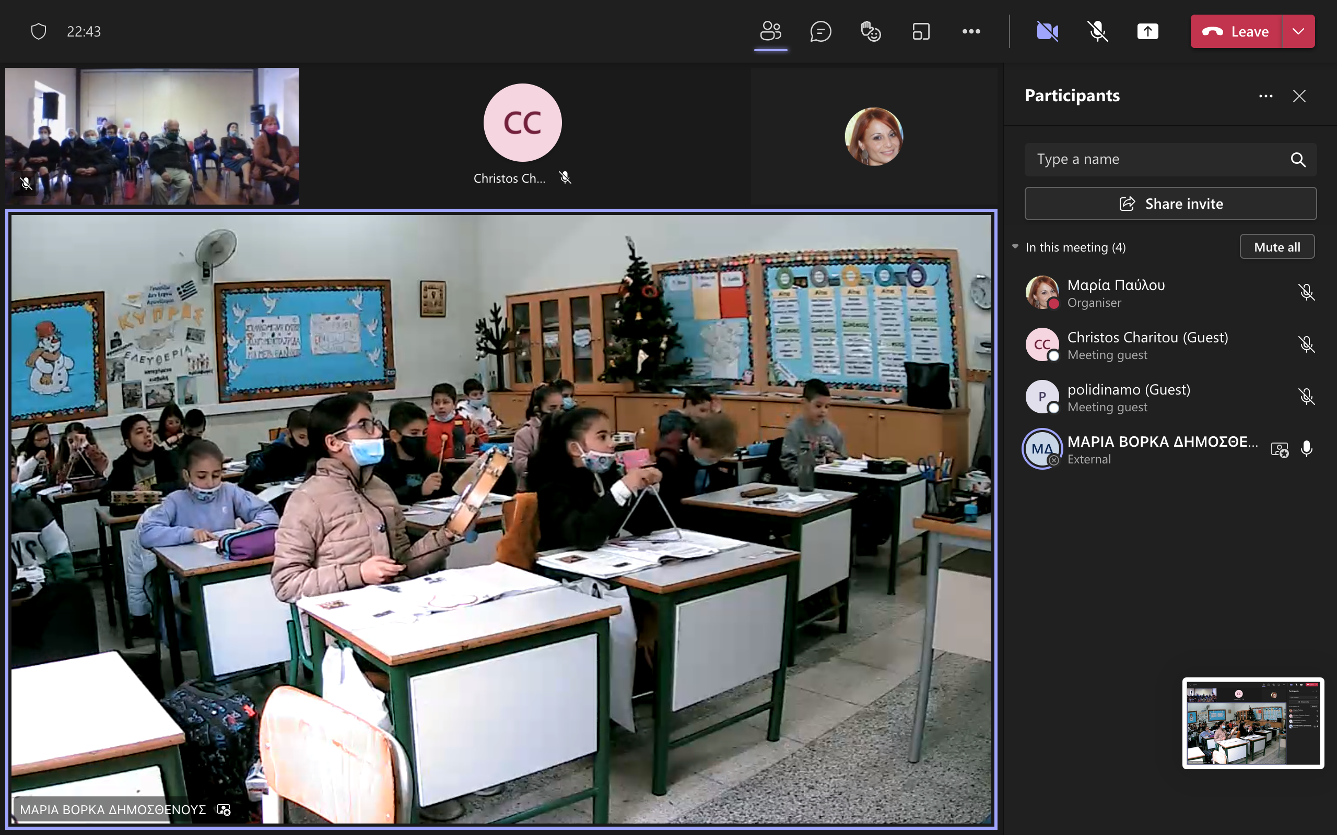Image resolution: width=1337 pixels, height=835 pixels.
Task: Click the 22:43 meeting timer
Action: tap(84, 31)
